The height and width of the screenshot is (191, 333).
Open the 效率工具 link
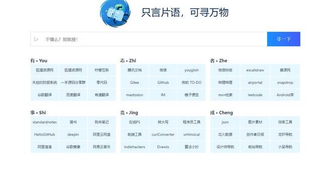coord(285,122)
